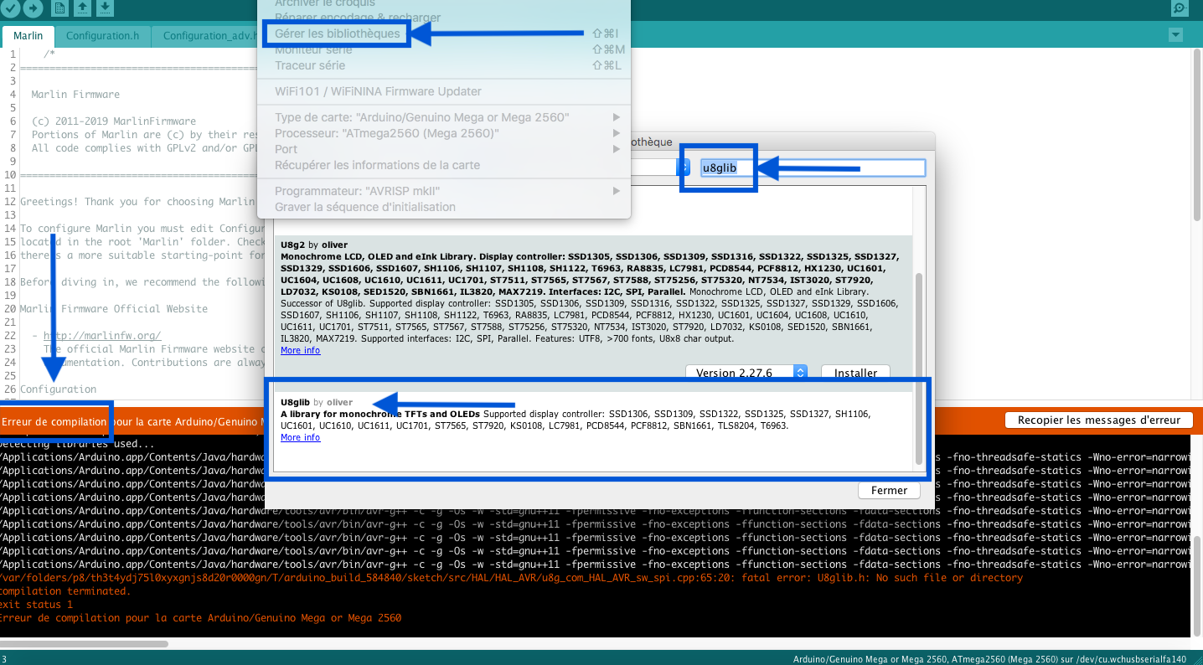Screen dimensions: 1203x665
Task: Select Récupérer les informations de la carte
Action: tap(377, 165)
